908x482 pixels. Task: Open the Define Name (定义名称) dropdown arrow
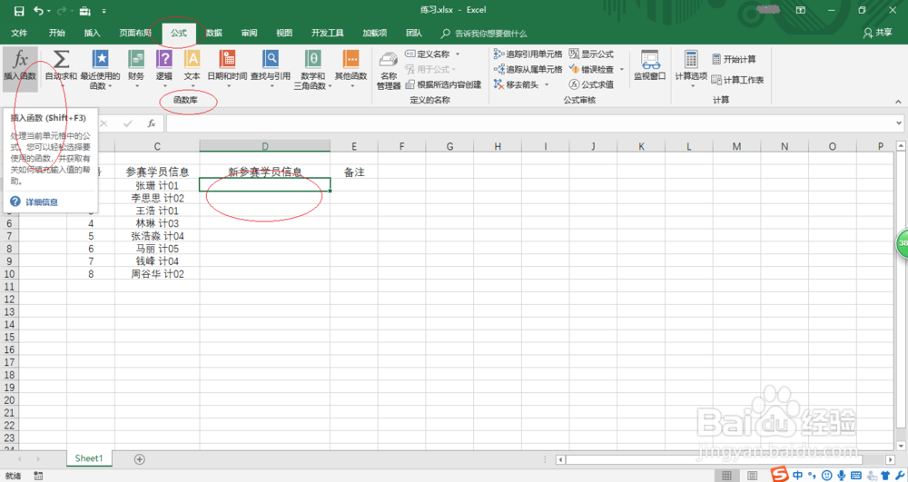(x=458, y=54)
